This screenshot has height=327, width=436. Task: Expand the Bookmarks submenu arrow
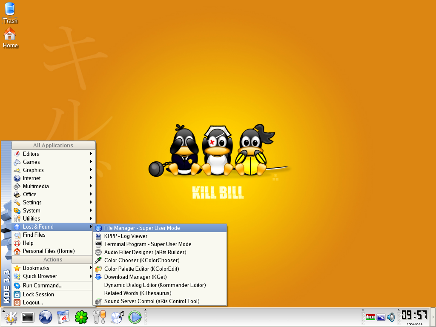pos(91,267)
